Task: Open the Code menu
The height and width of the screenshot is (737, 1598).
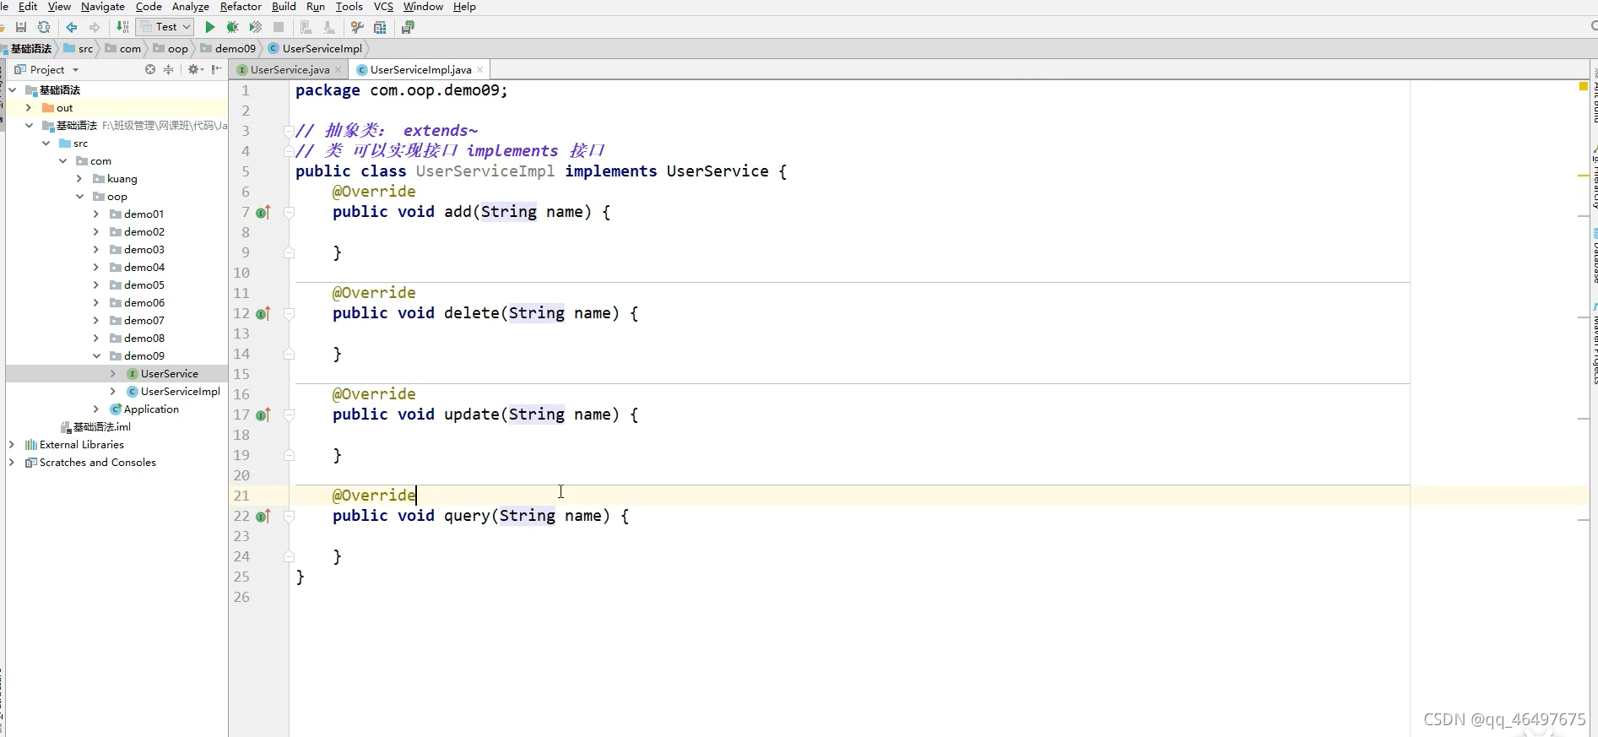Action: (x=149, y=7)
